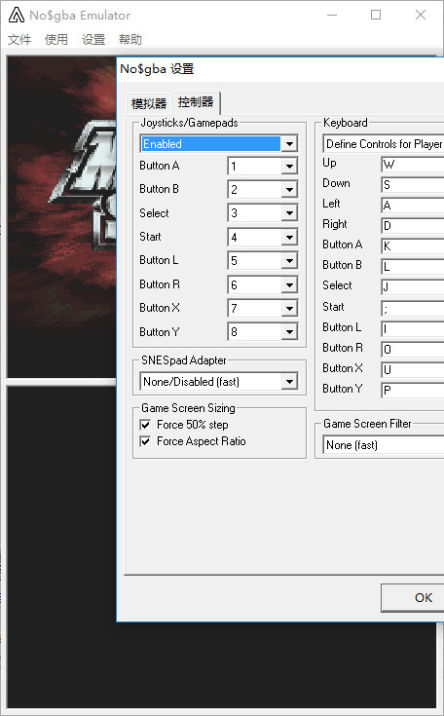Switch to the 模拟器 tab
The height and width of the screenshot is (716, 444).
click(x=149, y=103)
